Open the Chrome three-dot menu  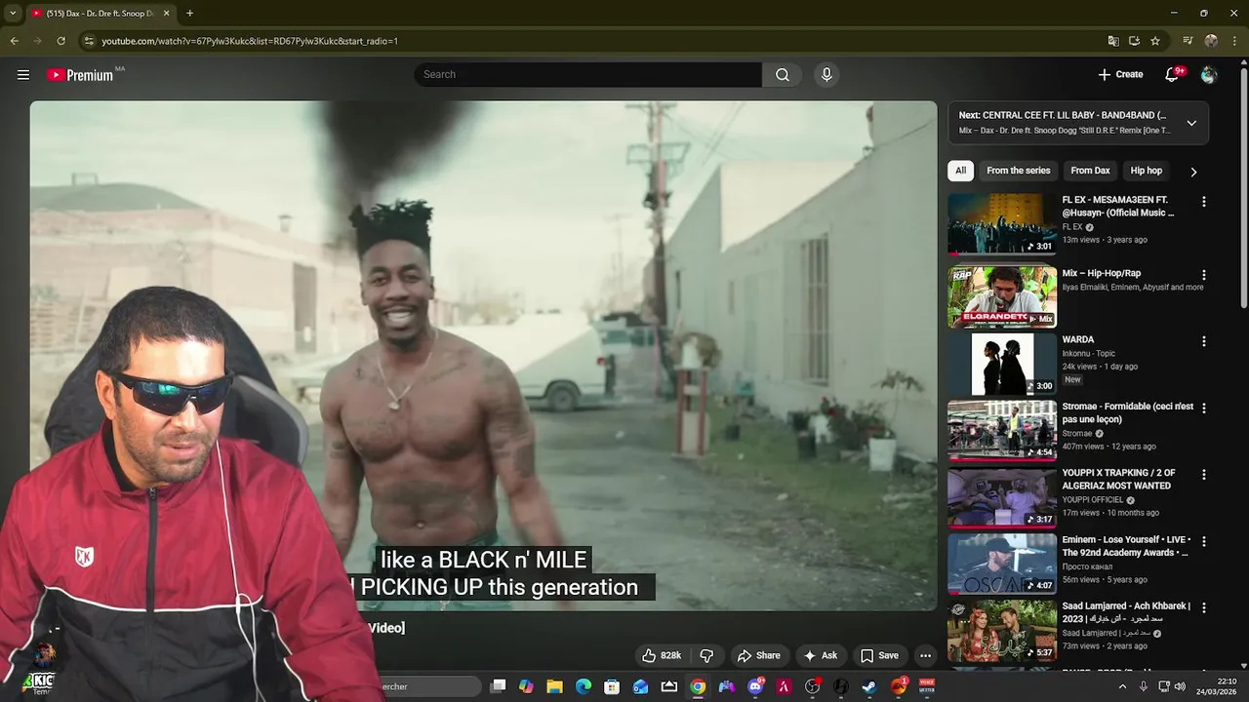[1233, 41]
